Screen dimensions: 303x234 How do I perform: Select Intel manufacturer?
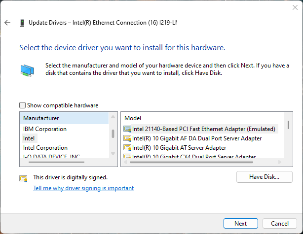(29, 138)
